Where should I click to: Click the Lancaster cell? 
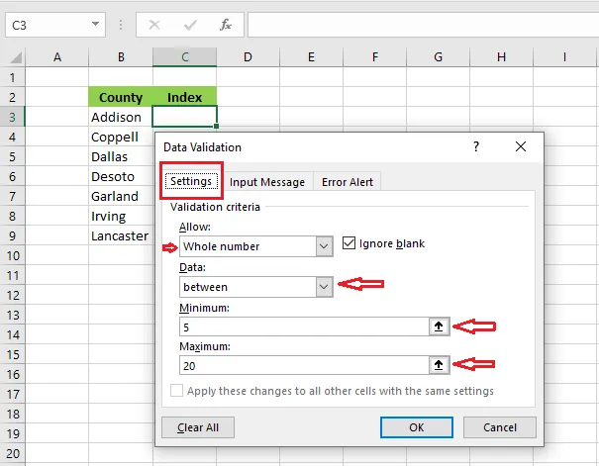point(121,236)
